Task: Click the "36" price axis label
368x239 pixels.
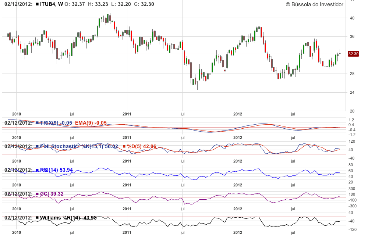Action: pos(352,37)
